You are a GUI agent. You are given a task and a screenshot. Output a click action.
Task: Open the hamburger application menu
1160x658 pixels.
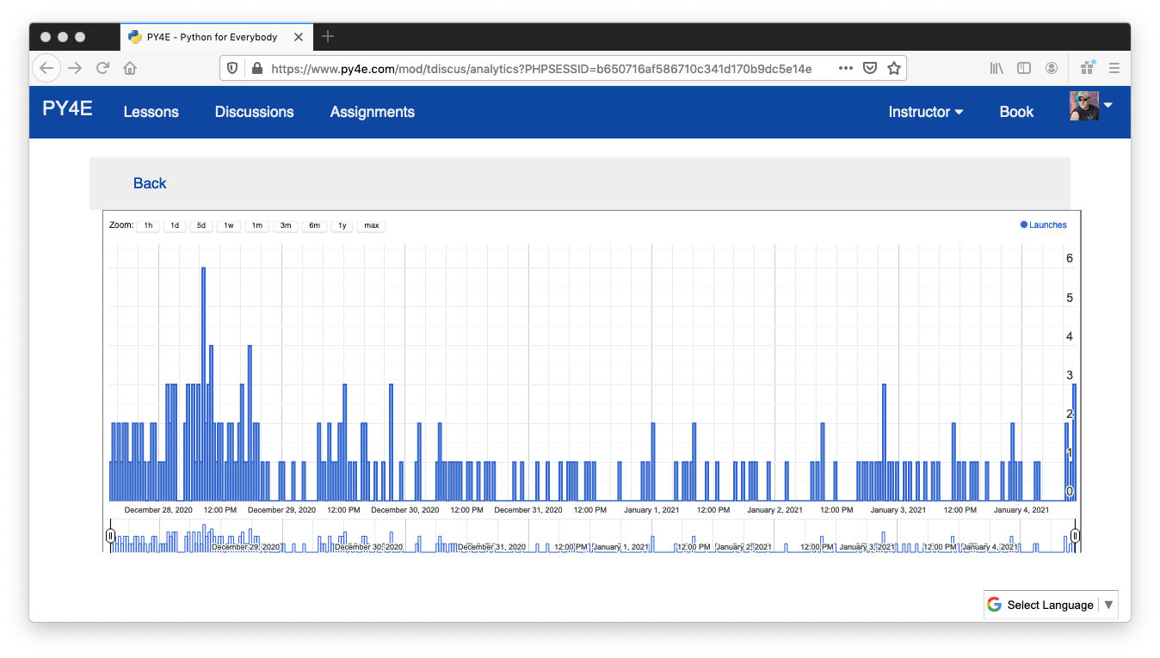coord(1114,68)
